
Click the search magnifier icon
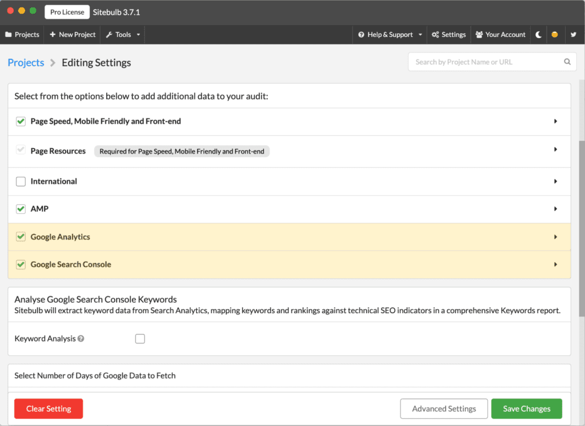[567, 62]
